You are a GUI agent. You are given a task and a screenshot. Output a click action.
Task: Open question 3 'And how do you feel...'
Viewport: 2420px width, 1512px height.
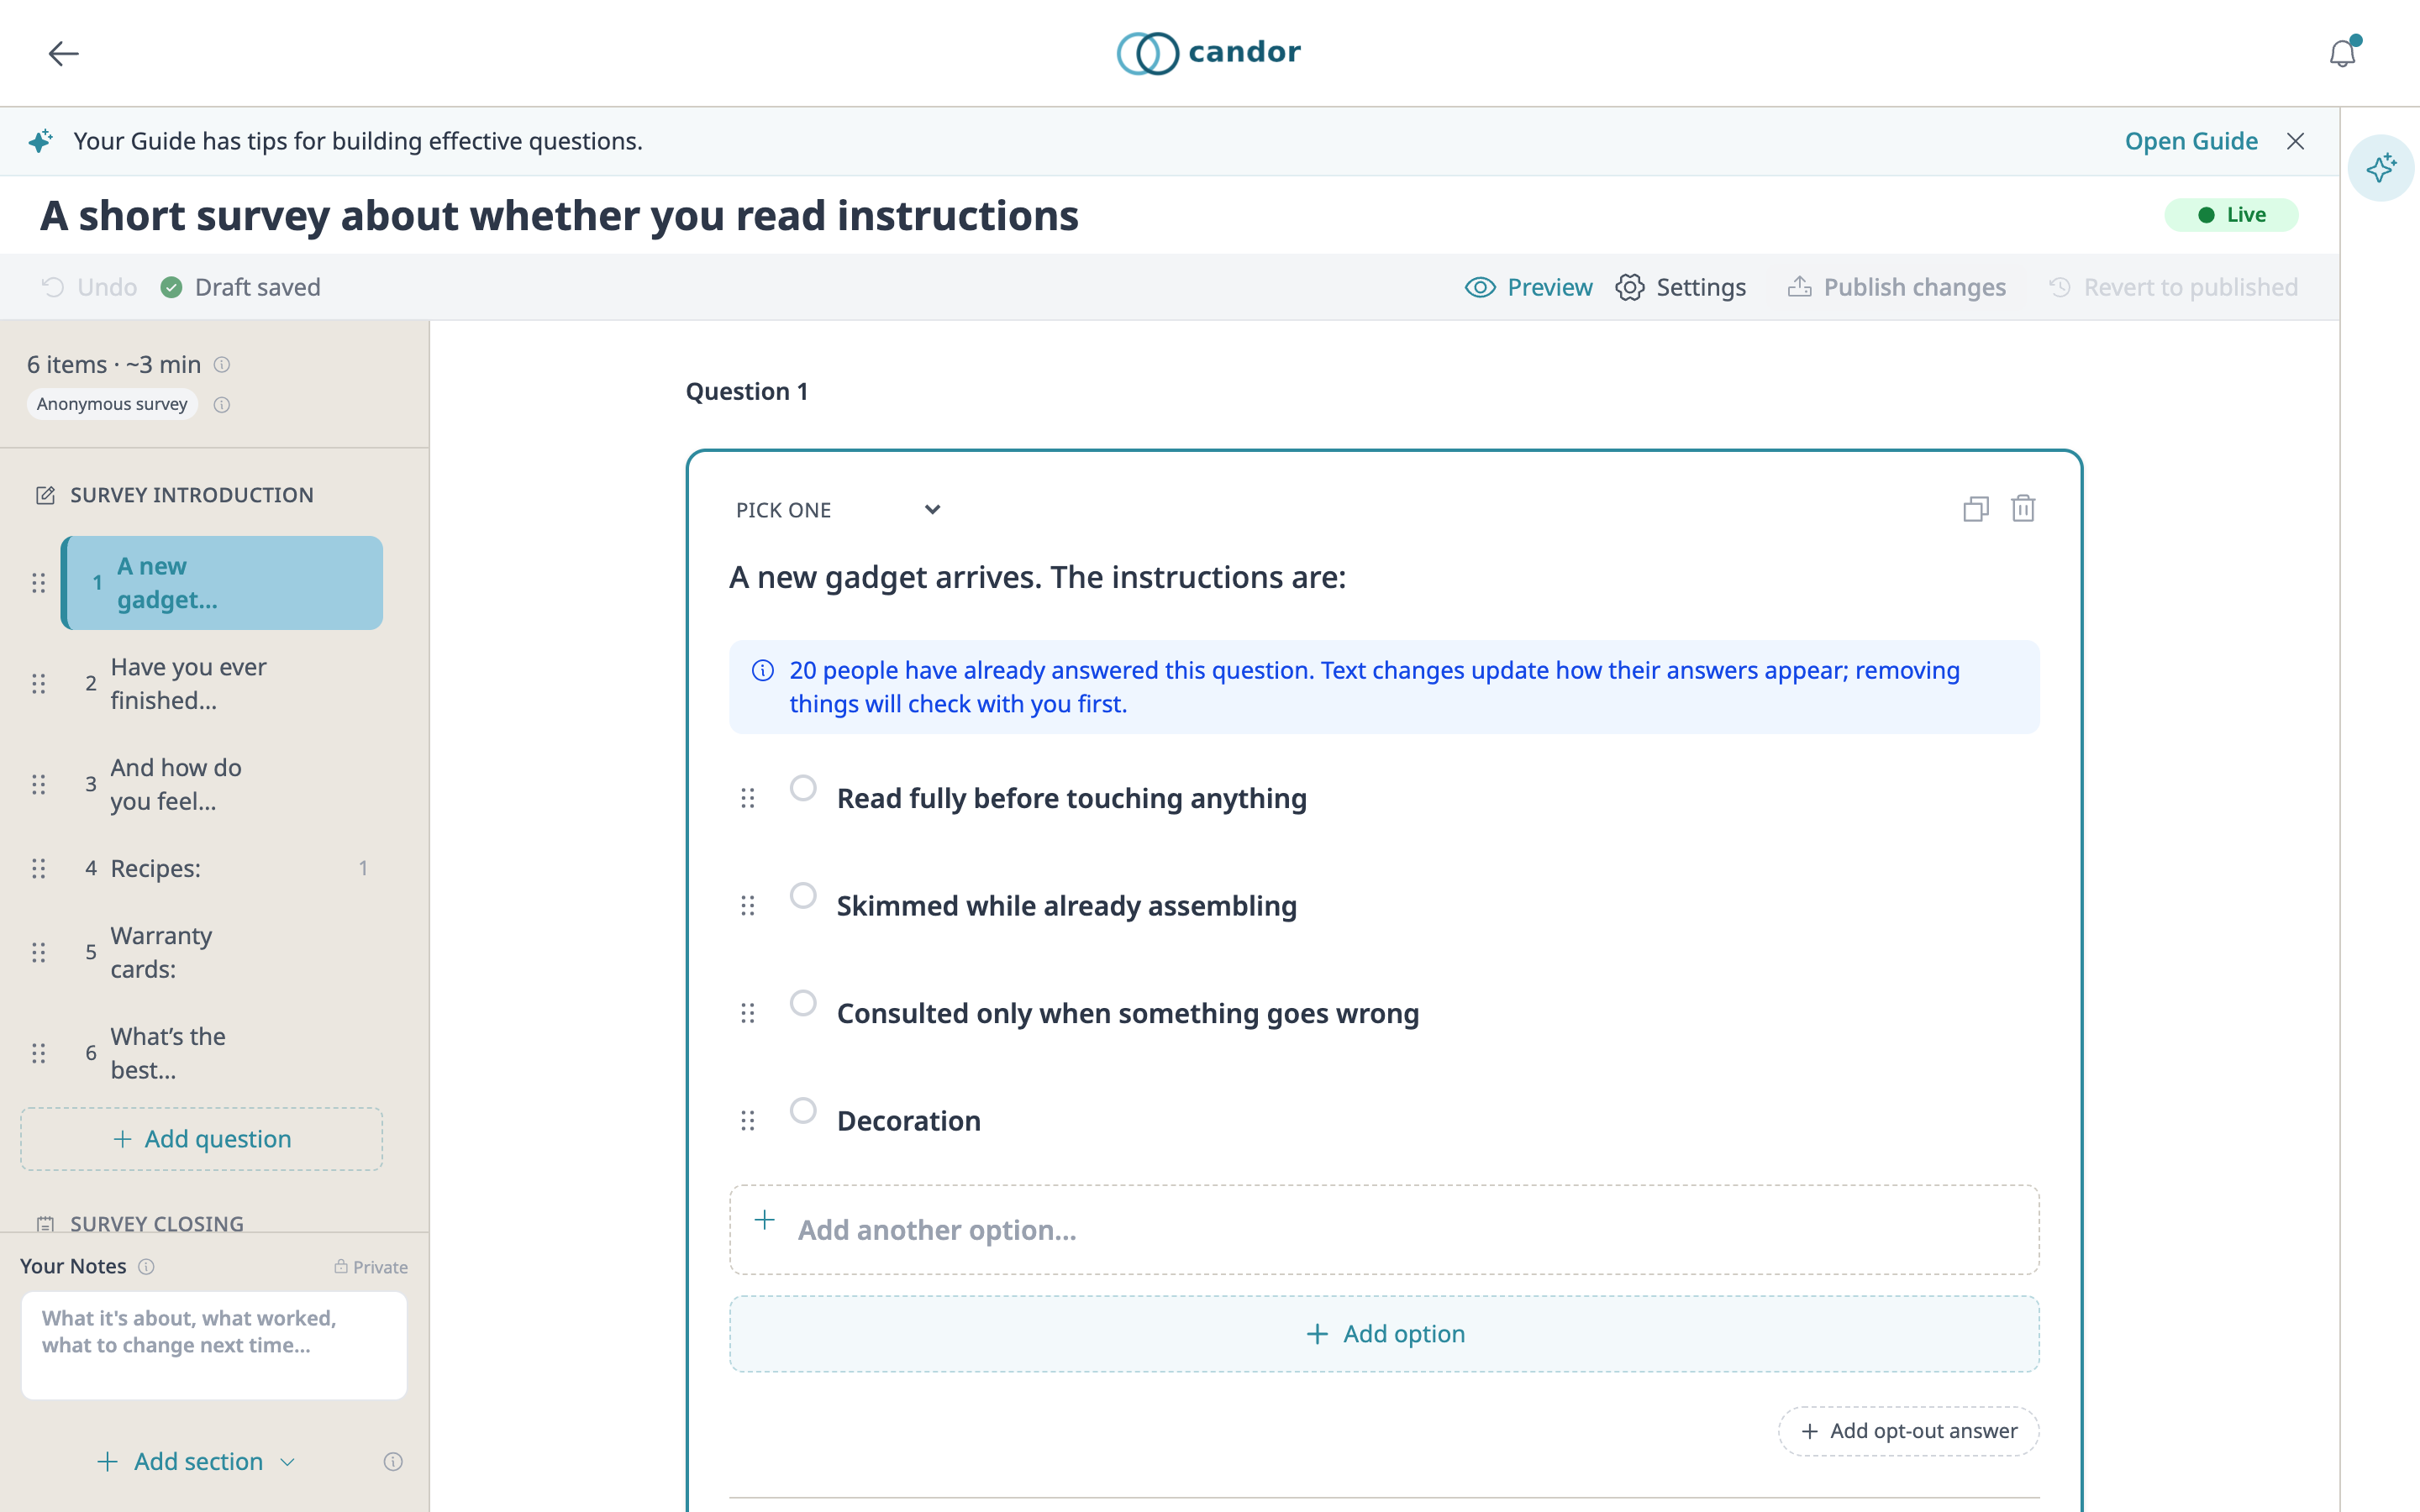pyautogui.click(x=222, y=784)
